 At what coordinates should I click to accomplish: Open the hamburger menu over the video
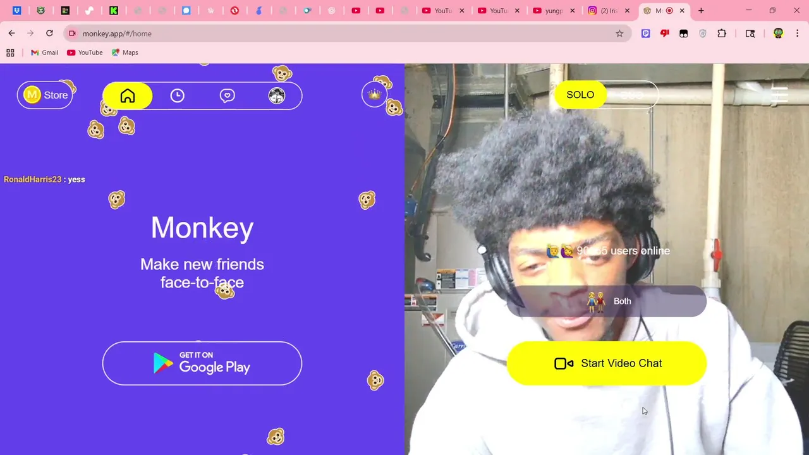(x=779, y=95)
